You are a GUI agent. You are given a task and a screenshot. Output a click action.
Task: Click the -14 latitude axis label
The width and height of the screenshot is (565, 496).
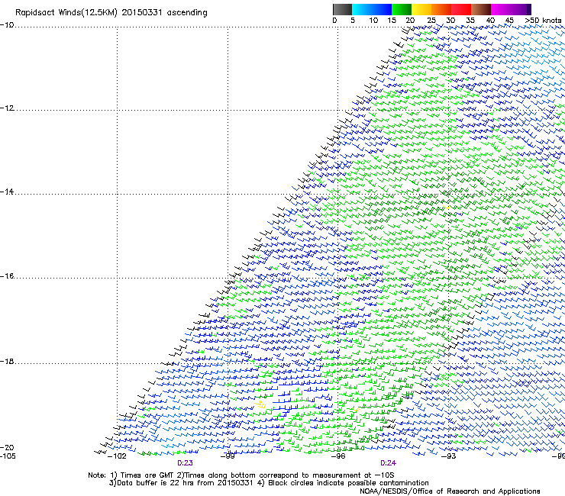7,192
